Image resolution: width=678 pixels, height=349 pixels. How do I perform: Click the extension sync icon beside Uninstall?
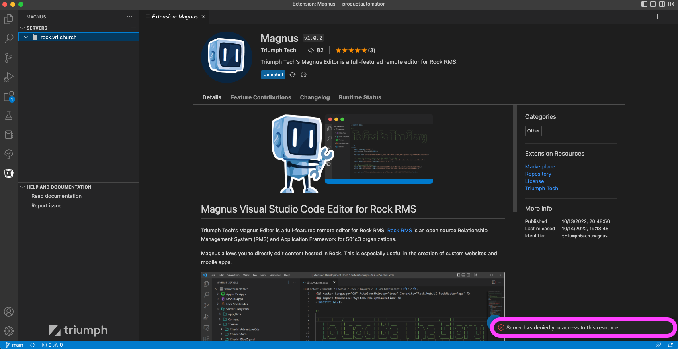[292, 75]
